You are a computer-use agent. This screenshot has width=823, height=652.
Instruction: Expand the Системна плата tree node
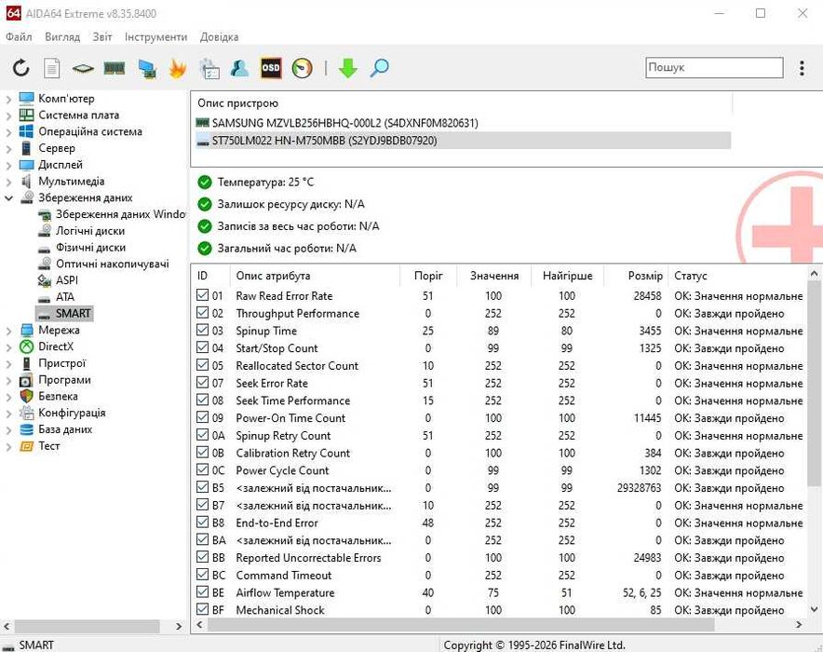point(8,115)
